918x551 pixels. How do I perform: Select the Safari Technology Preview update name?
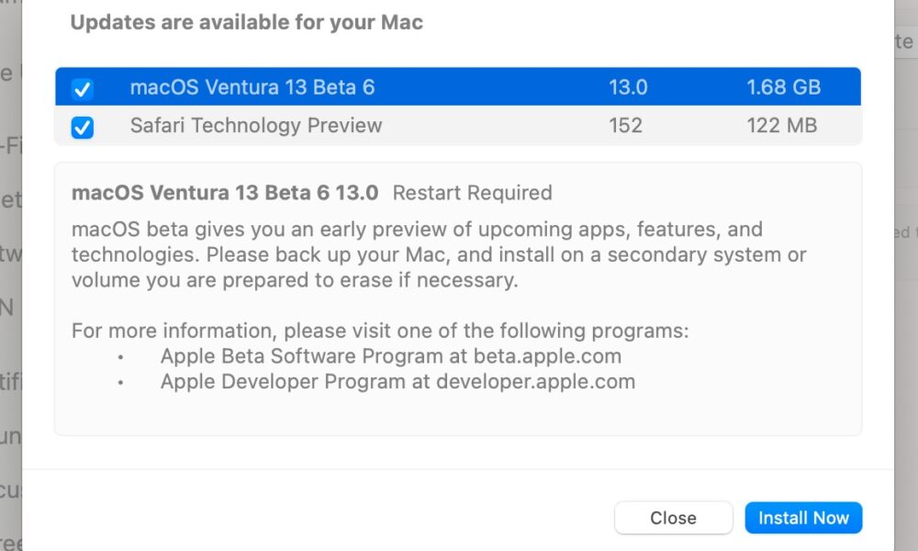256,125
